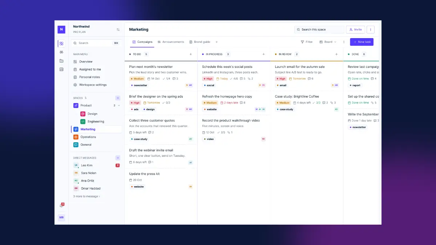Click the 'email' tag on Launch email card
Screen dimensions: 436x245
pyautogui.click(x=282, y=85)
